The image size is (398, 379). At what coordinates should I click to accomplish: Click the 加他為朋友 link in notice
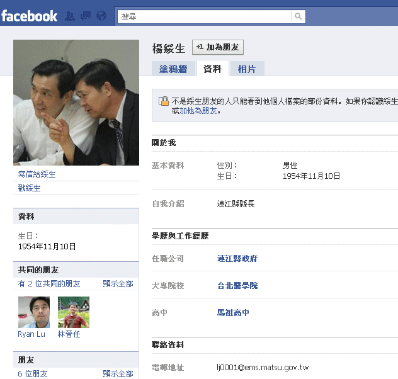198,111
